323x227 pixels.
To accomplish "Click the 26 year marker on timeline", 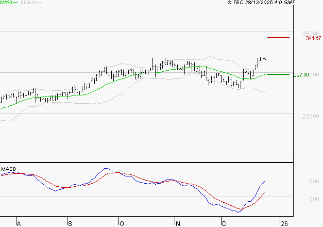I will click(x=284, y=224).
